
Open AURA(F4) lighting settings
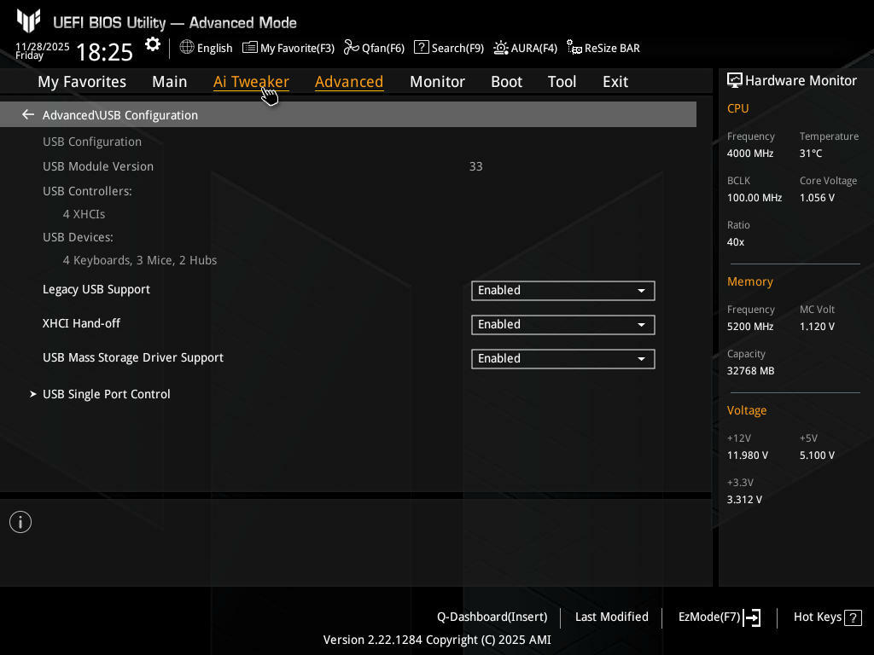[x=501, y=48]
